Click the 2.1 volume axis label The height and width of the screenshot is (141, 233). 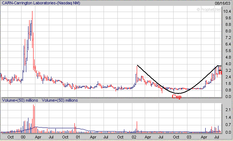click(x=228, y=110)
